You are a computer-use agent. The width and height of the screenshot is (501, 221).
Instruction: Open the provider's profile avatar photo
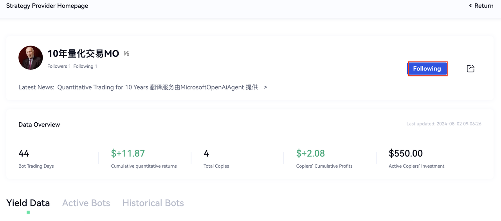pos(31,58)
